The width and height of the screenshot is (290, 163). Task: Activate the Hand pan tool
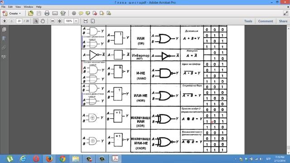[43, 21]
